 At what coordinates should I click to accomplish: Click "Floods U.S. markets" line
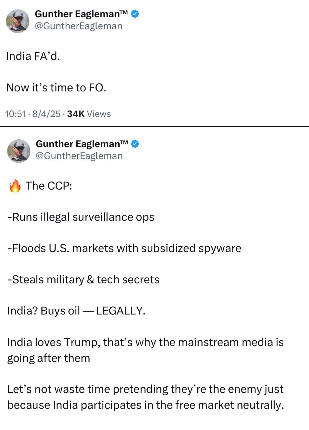point(124,248)
